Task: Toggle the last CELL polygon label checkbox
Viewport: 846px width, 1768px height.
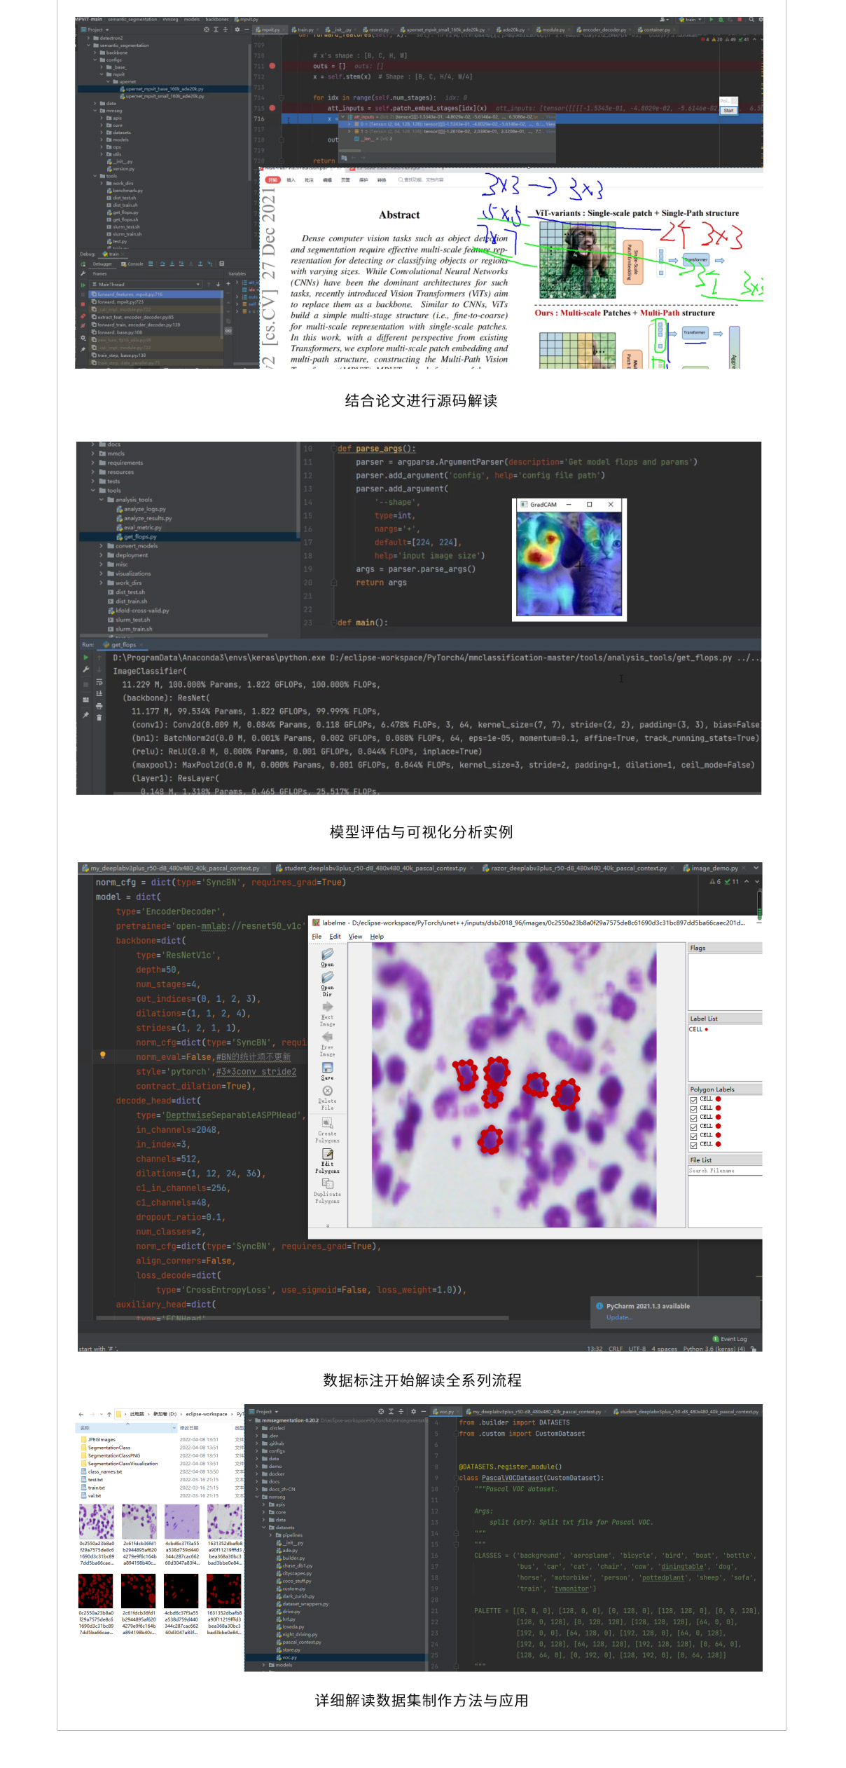Action: tap(693, 1145)
